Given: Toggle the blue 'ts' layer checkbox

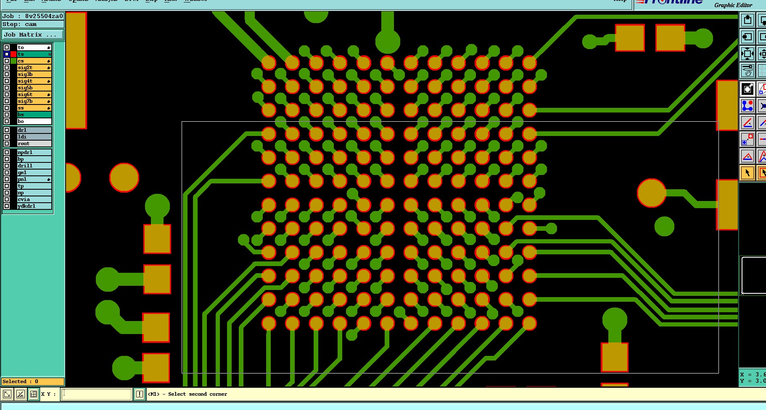Looking at the screenshot, I should (x=7, y=54).
